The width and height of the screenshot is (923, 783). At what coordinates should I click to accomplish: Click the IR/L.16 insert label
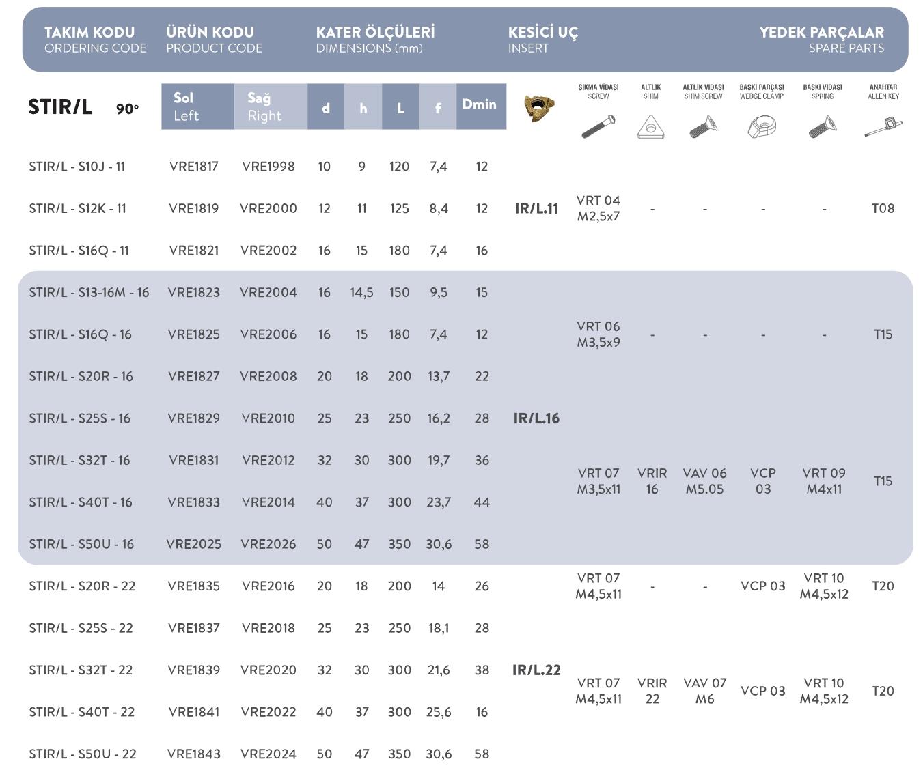pos(536,418)
